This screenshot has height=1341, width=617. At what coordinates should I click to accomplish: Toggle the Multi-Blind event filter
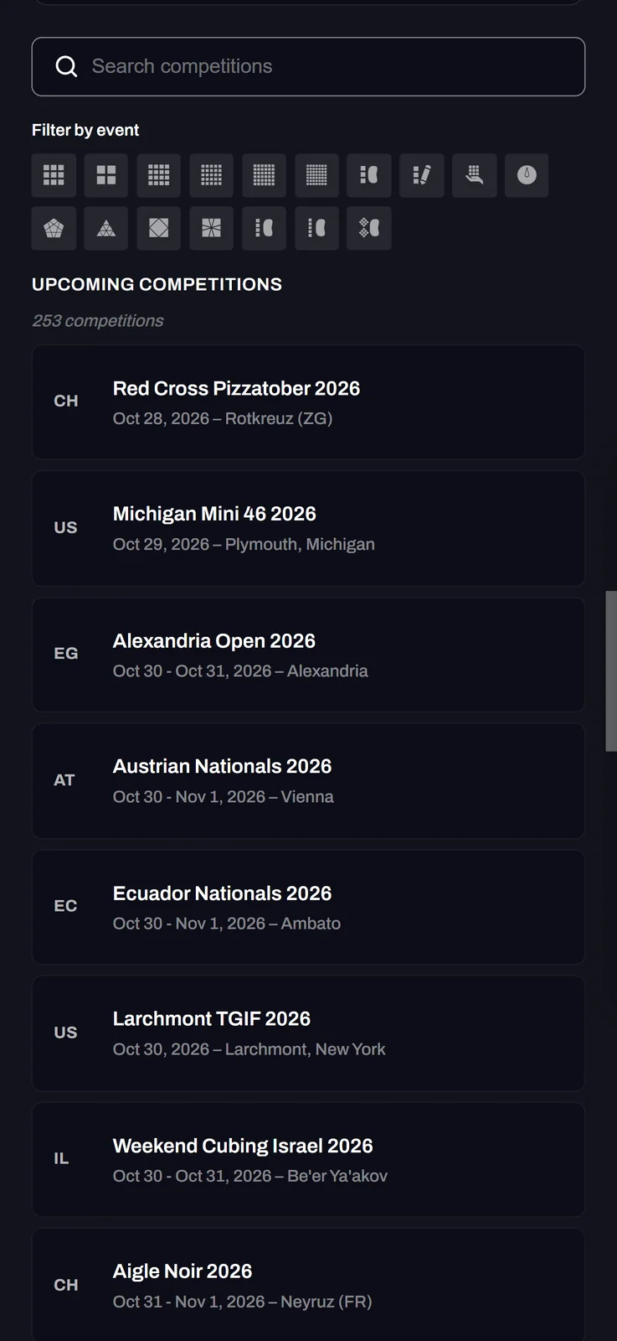pyautogui.click(x=369, y=228)
